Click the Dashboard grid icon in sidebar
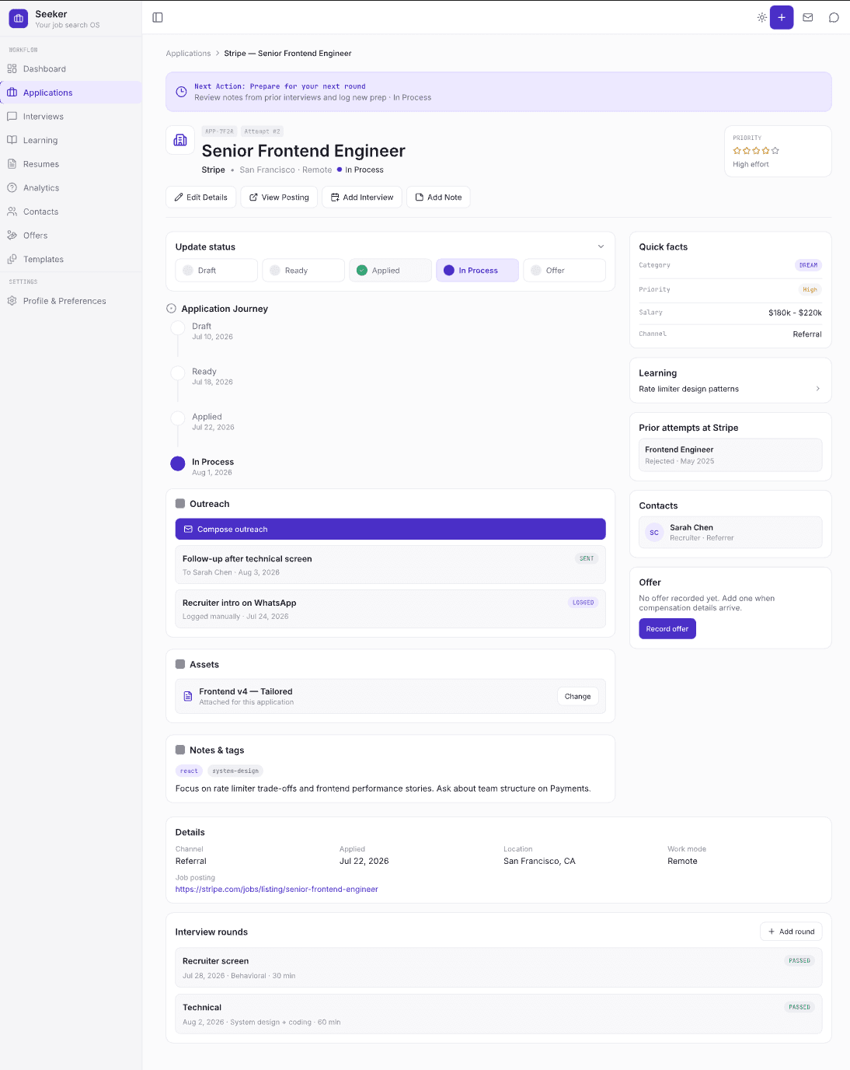The height and width of the screenshot is (1070, 850). (12, 68)
